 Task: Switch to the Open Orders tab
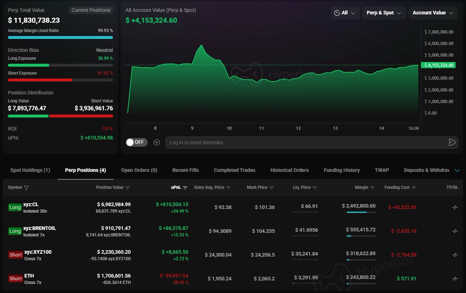(139, 170)
